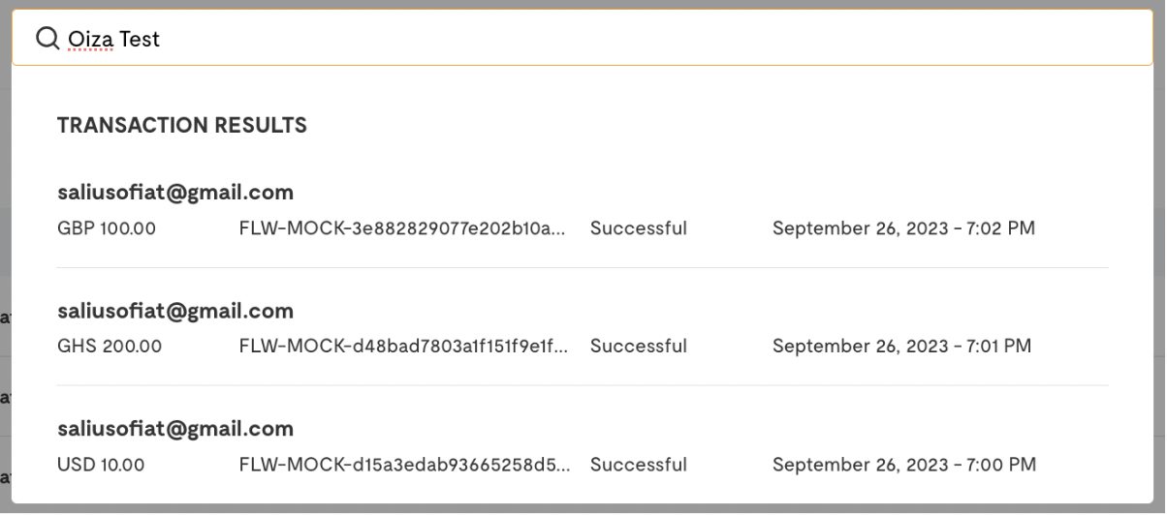This screenshot has width=1167, height=515.
Task: Open the GBP 100.00 transaction email result
Action: click(175, 193)
